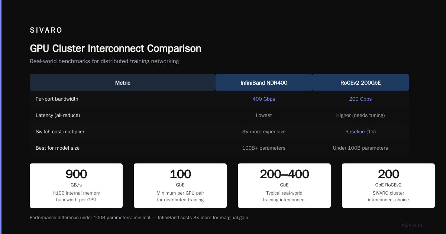Viewport: 446px width, 234px height.
Task: Click the 'Baseline (1×)' cell
Action: pyautogui.click(x=361, y=132)
